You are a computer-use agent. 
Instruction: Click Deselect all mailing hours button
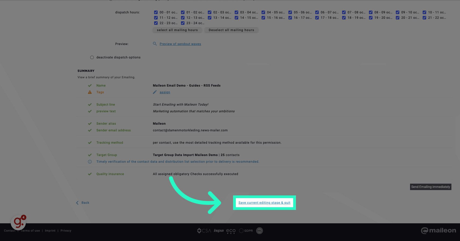[x=231, y=30]
